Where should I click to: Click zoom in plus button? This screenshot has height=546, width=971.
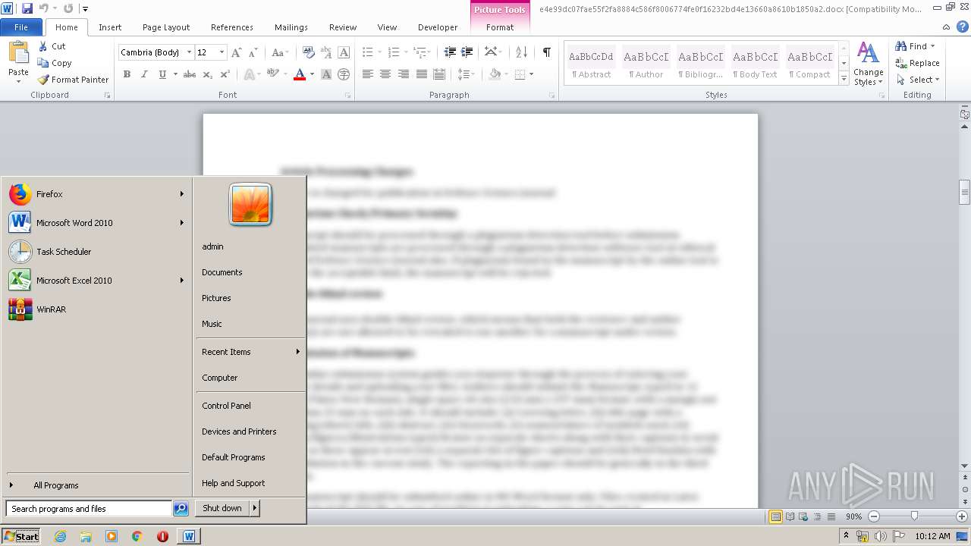coord(961,516)
